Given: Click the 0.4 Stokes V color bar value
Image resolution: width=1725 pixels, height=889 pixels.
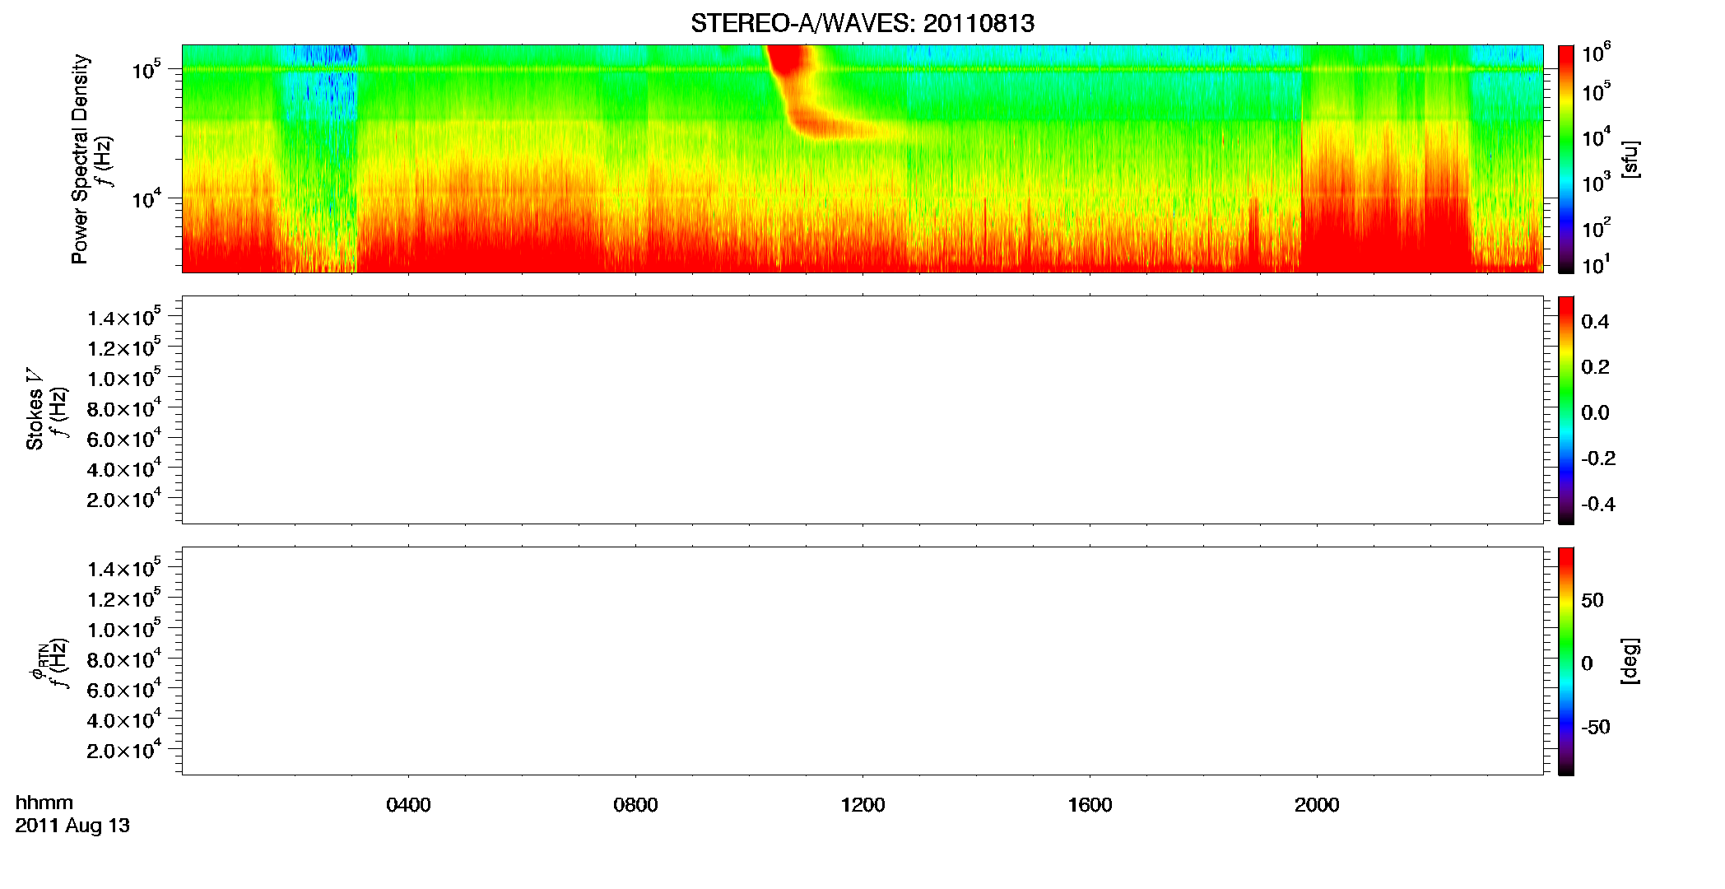Looking at the screenshot, I should coord(1595,322).
